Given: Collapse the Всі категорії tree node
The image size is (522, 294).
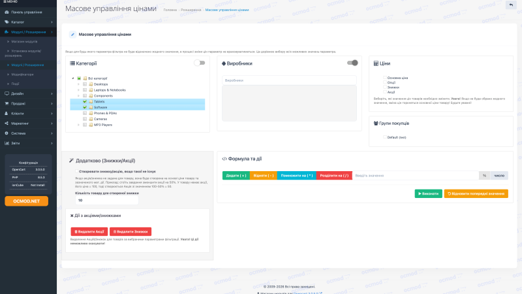Looking at the screenshot, I should click(73, 78).
